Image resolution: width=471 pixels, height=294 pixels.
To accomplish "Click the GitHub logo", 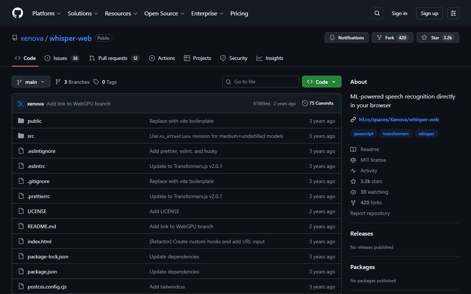I will [x=17, y=13].
